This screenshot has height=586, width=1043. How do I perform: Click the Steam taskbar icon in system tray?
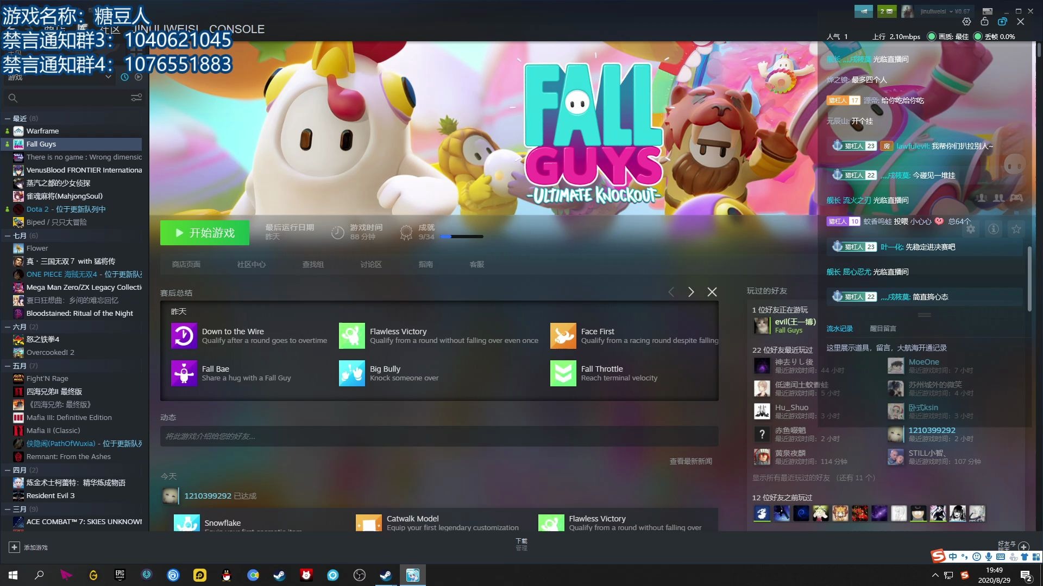(385, 575)
